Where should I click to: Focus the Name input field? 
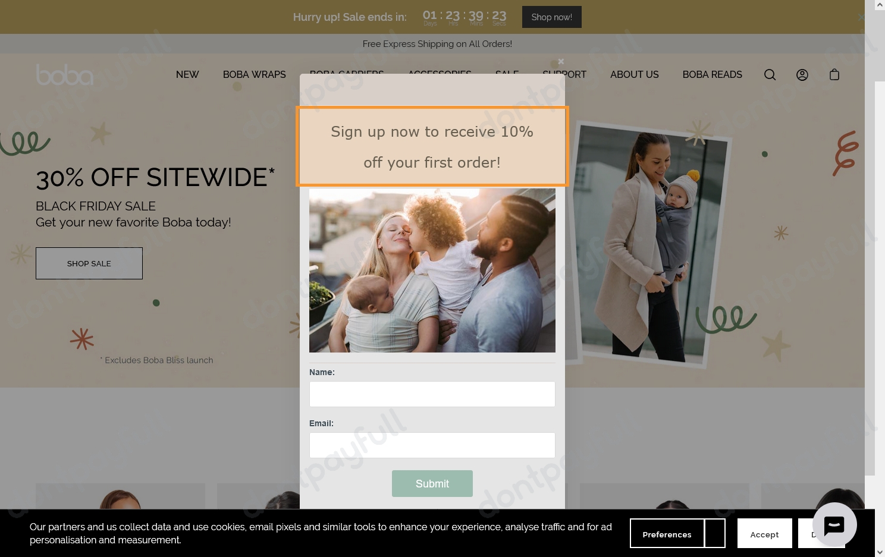(x=432, y=394)
